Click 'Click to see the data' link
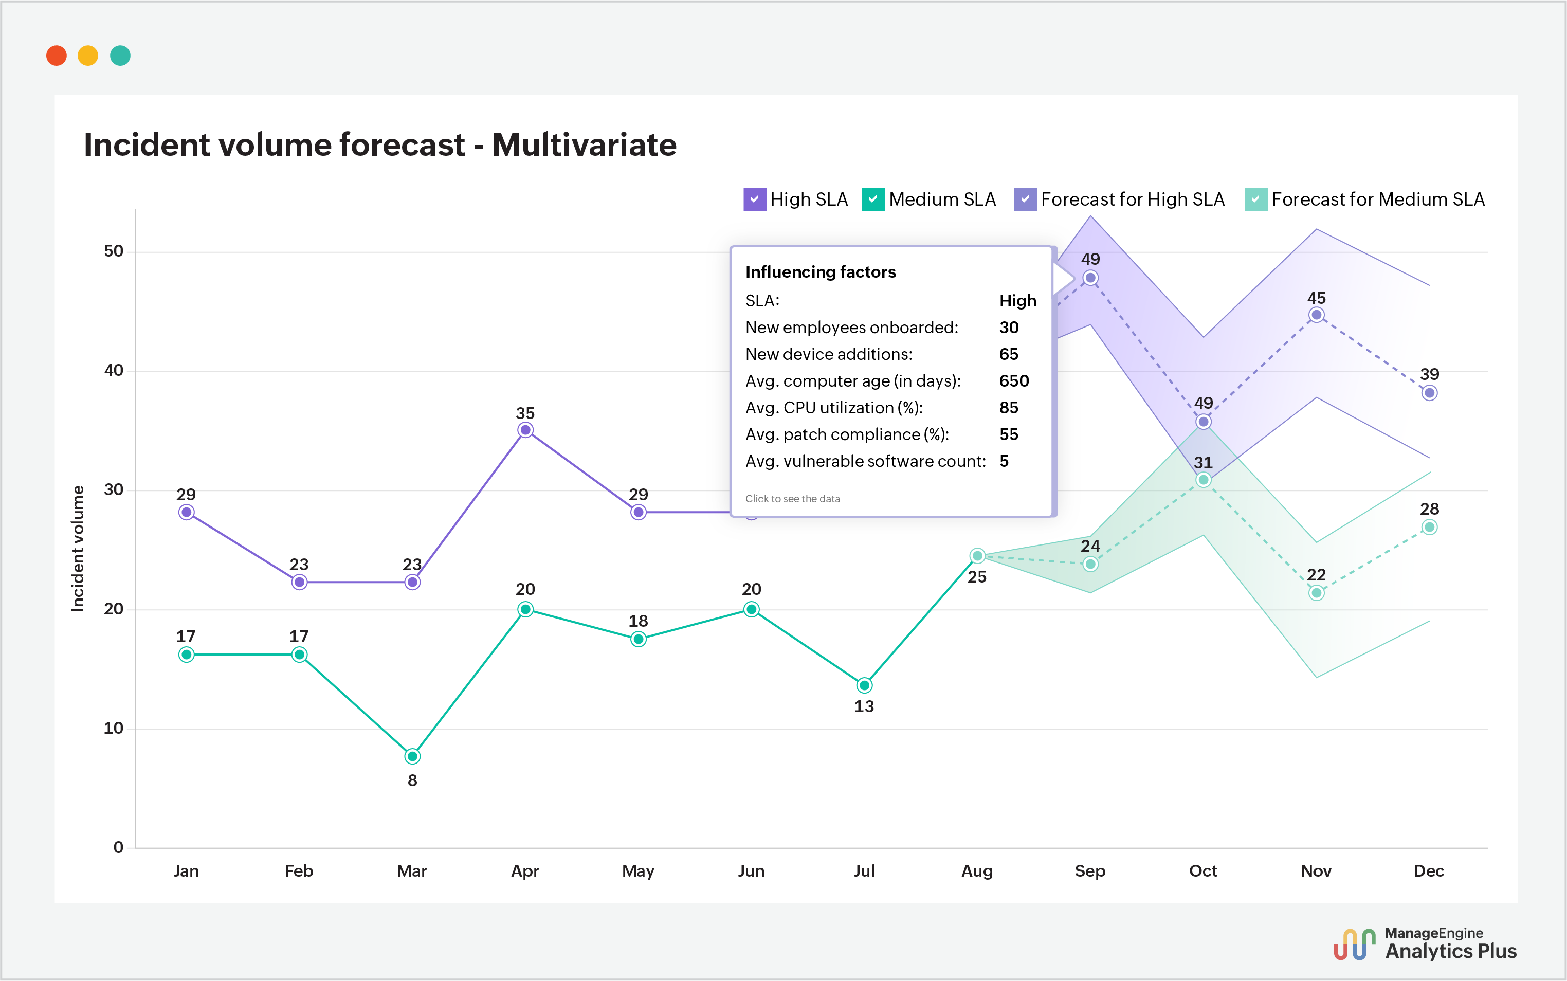The width and height of the screenshot is (1567, 981). point(793,498)
